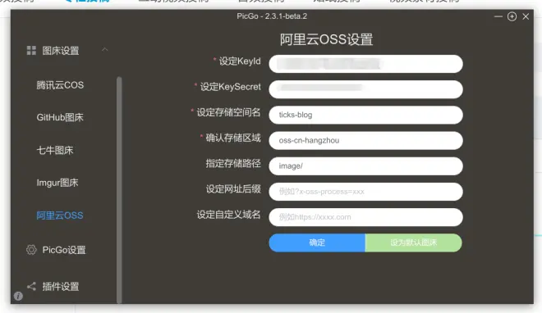Click the 确认存储区域 field with oss-cn-hangzhou
The height and width of the screenshot is (313, 542).
(x=365, y=140)
